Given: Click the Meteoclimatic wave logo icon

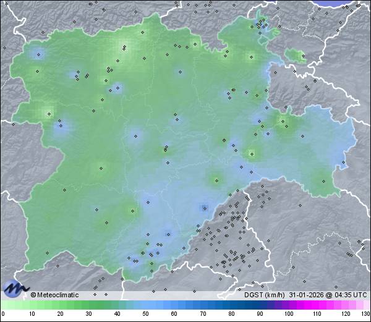Looking at the screenshot, I should pos(15,289).
